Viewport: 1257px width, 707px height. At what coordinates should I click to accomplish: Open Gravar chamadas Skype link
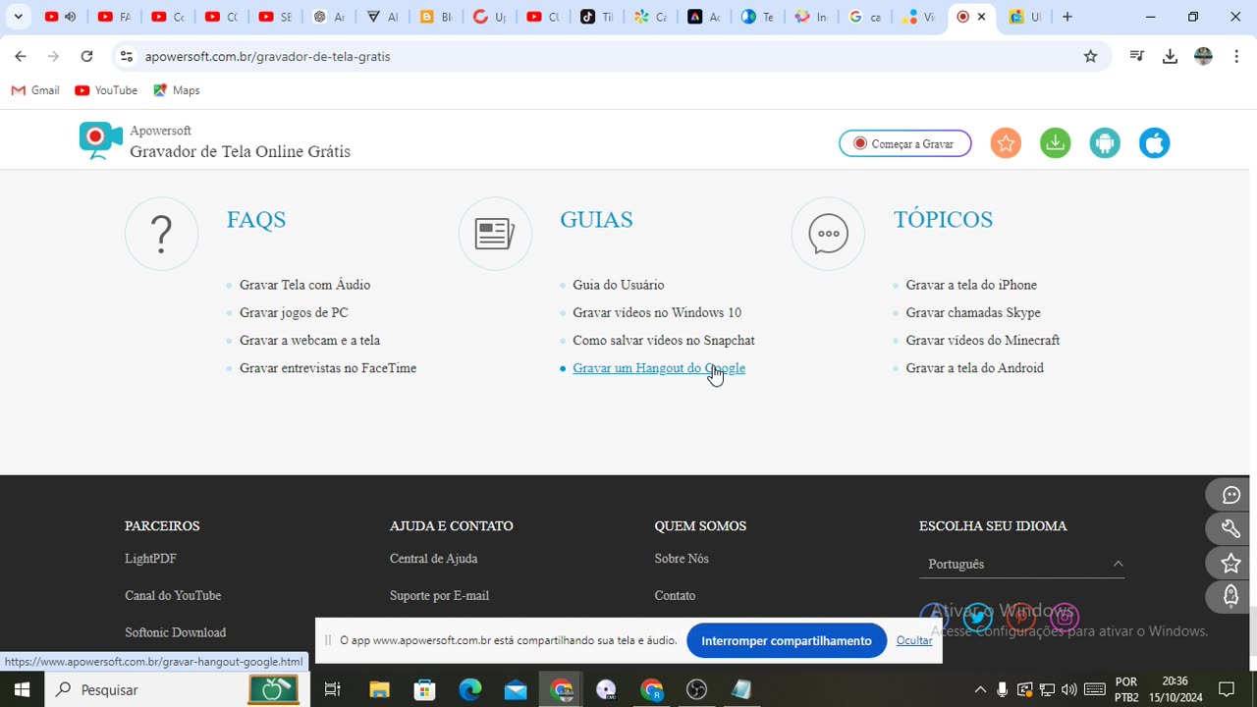pos(973,312)
